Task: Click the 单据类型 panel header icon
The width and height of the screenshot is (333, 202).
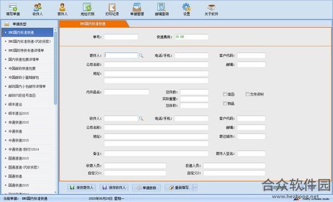Action: 7,24
